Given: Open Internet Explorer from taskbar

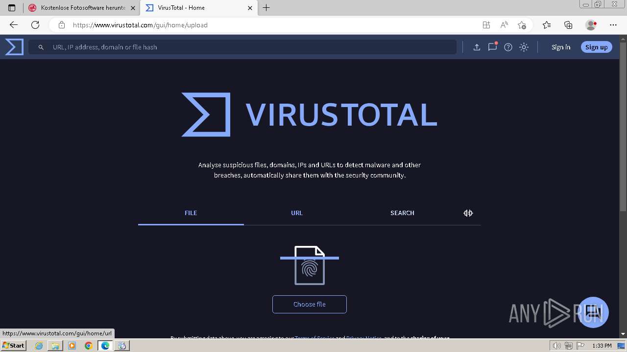Looking at the screenshot, I should coord(39,346).
